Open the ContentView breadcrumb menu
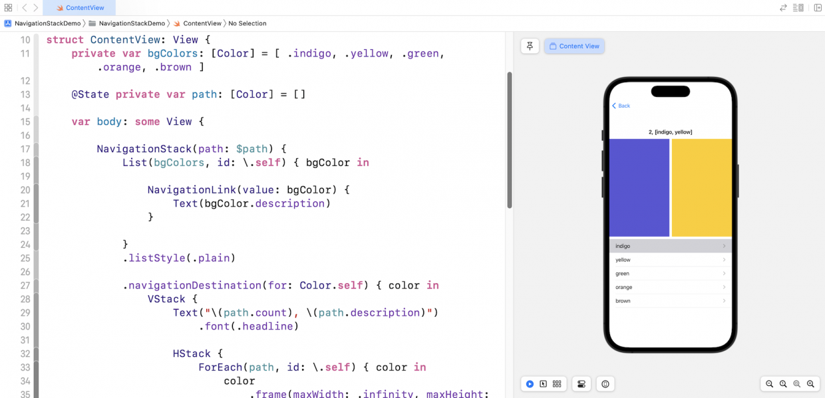This screenshot has height=398, width=825. click(203, 23)
